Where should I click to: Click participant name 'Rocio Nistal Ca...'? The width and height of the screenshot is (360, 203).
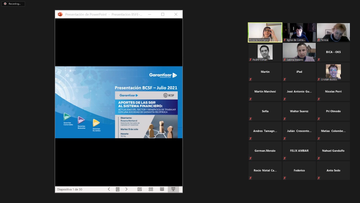click(x=265, y=170)
